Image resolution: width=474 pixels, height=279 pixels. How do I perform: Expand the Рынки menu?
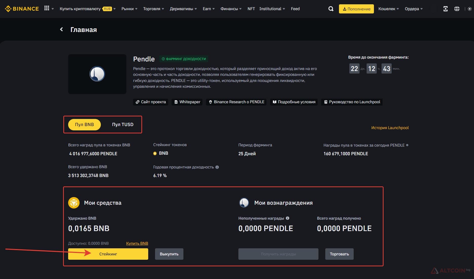pos(129,9)
